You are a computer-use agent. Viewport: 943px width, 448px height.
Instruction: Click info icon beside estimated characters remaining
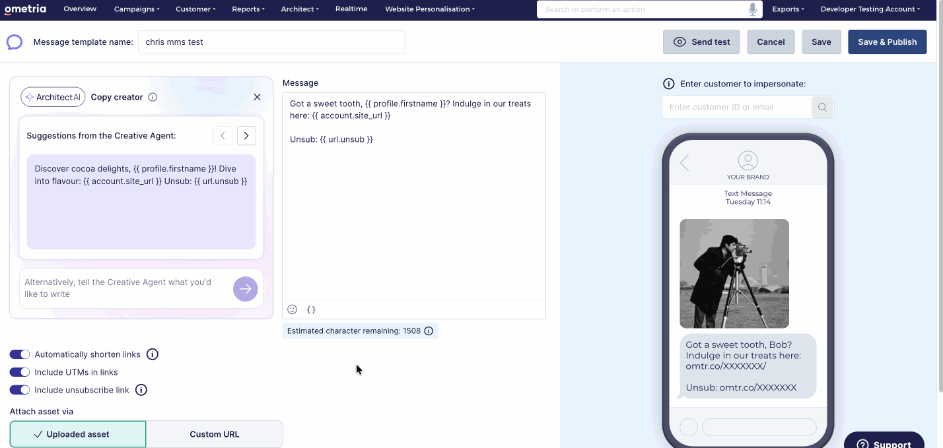tap(429, 331)
